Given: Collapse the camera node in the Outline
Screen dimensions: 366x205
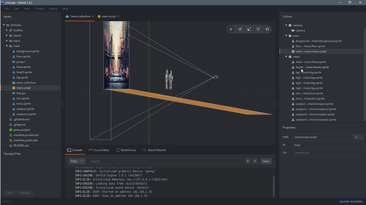Looking at the screenshot, I should (286, 25).
